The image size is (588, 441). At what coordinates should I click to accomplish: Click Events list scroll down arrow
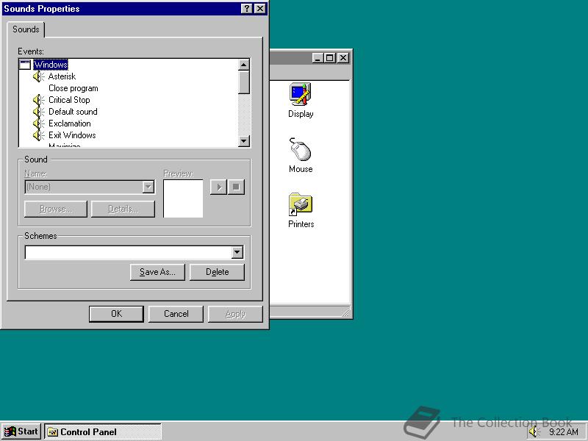pos(244,141)
